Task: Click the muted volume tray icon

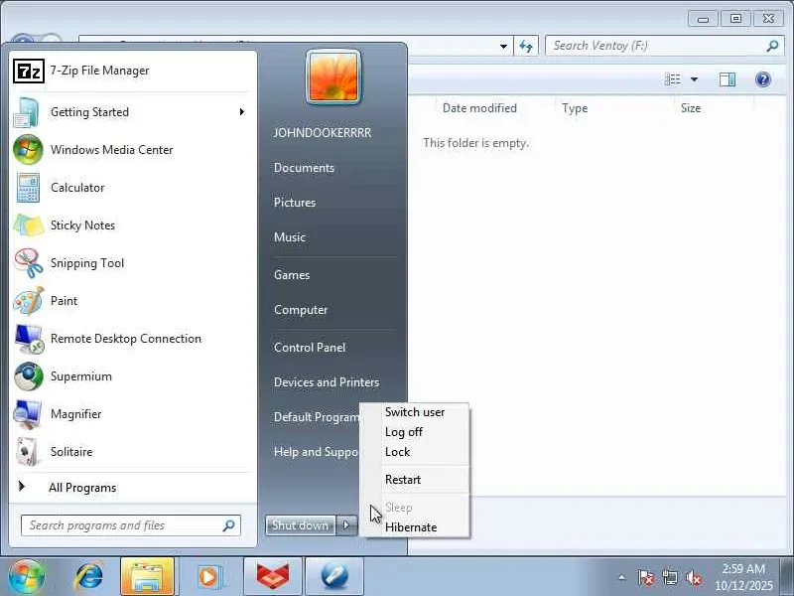Action: coord(694,577)
